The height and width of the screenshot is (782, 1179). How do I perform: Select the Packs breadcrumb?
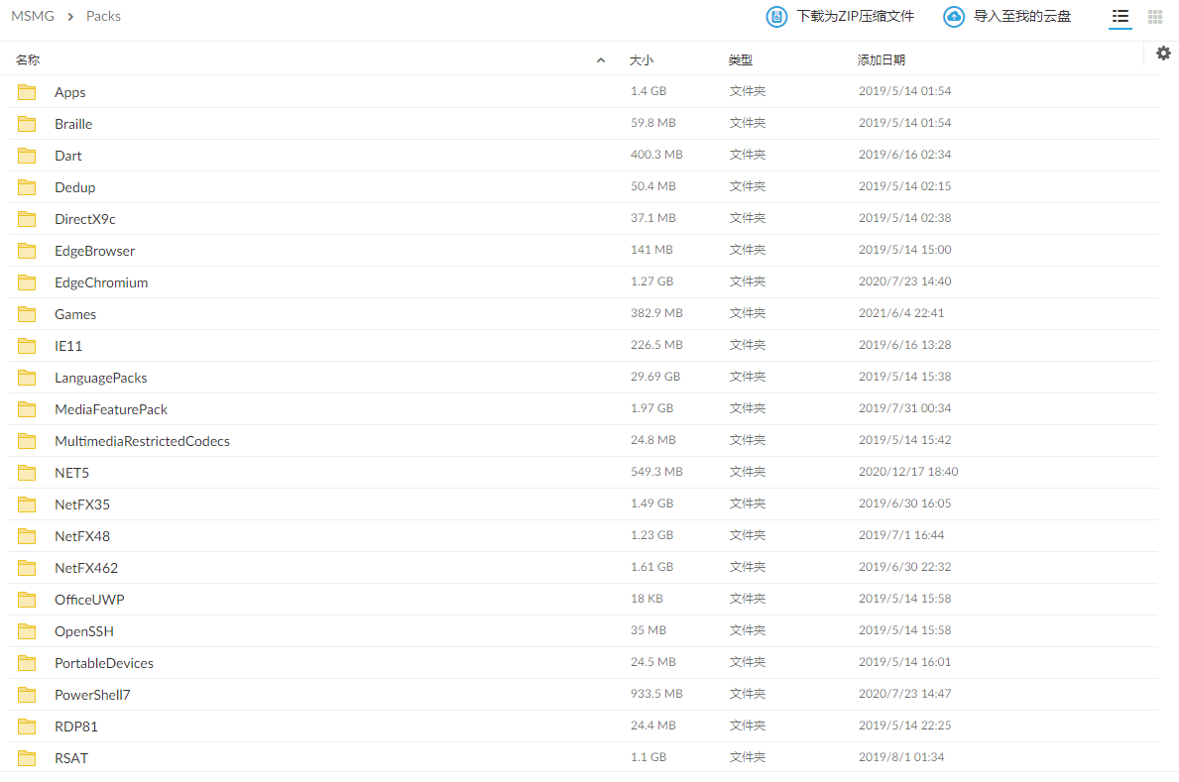[103, 17]
